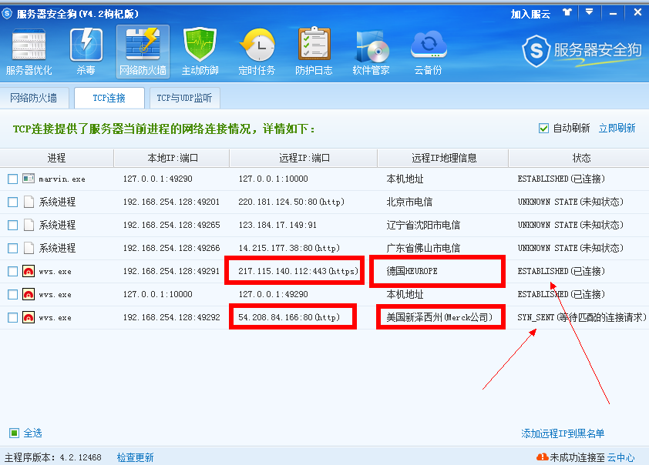
Task: Open the 杀毒 antivirus icon
Action: (86, 52)
